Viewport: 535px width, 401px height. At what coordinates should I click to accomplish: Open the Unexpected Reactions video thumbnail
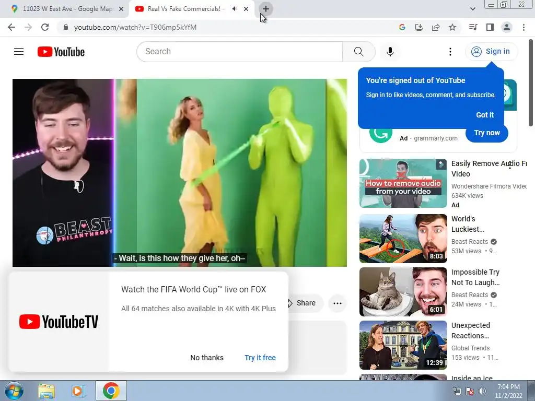[403, 345]
